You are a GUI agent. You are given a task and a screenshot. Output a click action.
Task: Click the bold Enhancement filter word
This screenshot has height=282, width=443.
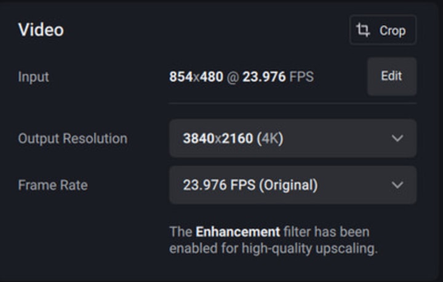(x=237, y=232)
